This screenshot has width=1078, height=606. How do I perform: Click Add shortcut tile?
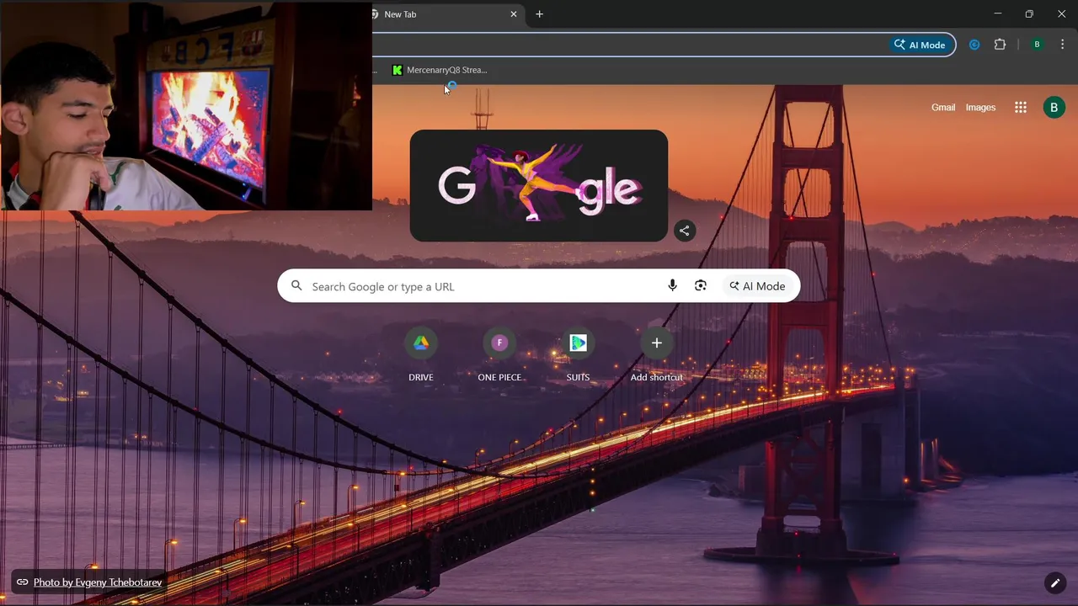[657, 355]
